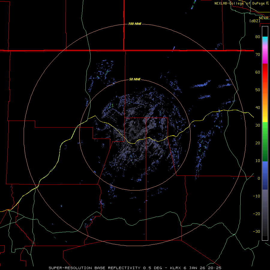Screen dimensions: 270x270
Task: Click the KLRX station identifier in the caption
Action: point(176,268)
